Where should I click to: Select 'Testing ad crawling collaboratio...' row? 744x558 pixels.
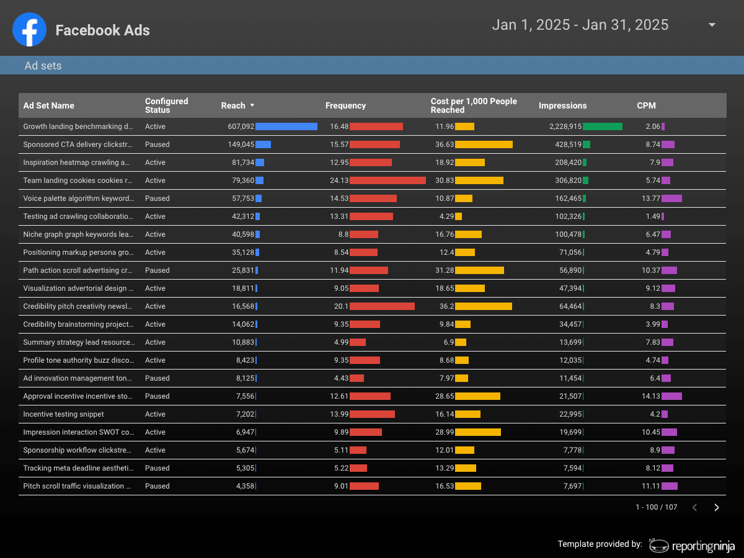click(372, 216)
